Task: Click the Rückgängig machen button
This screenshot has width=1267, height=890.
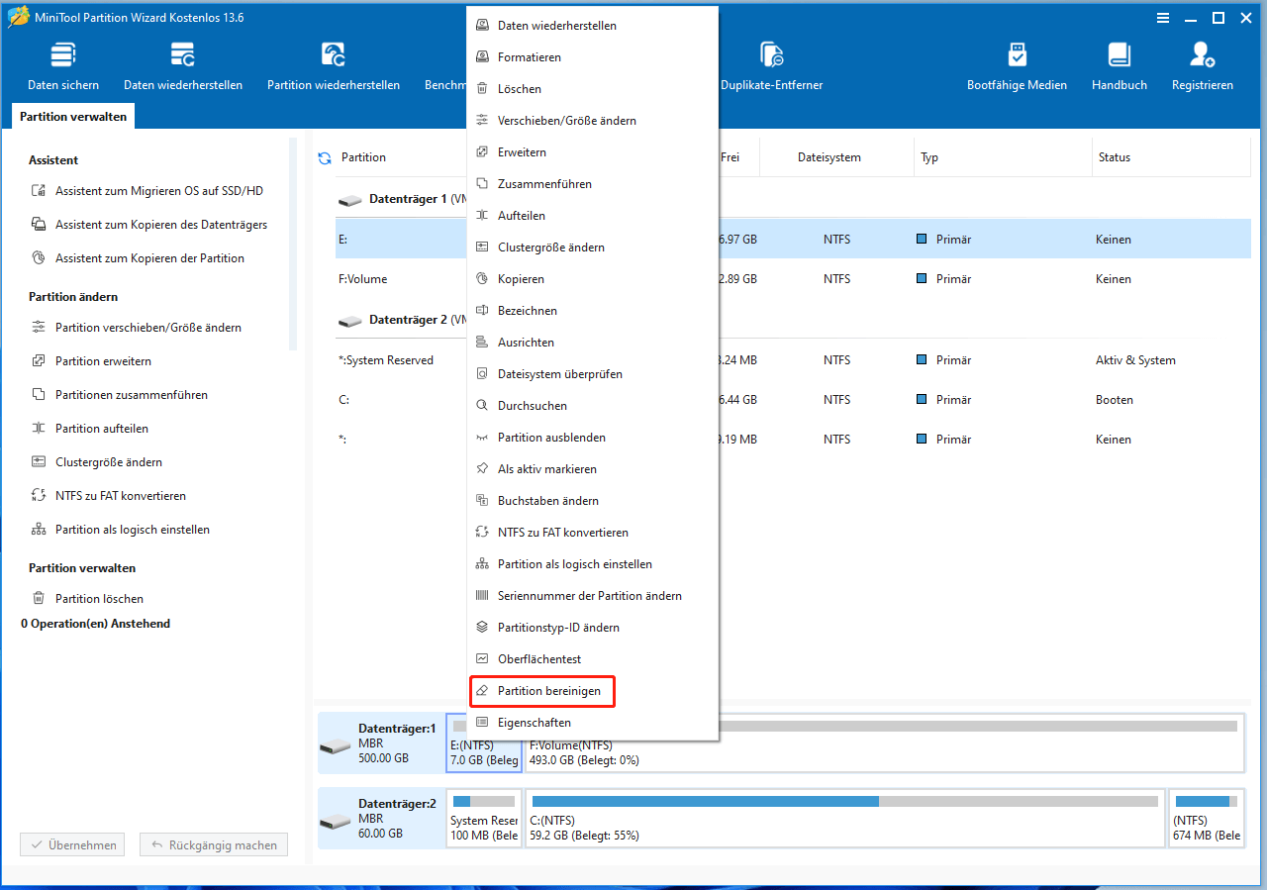Action: 213,843
